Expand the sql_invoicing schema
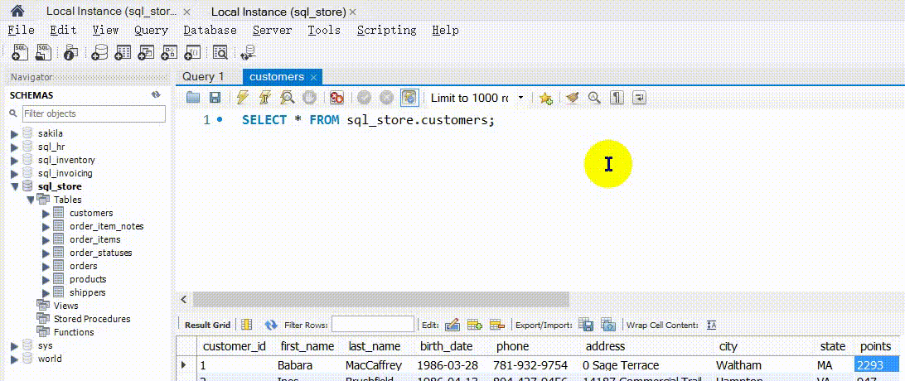 point(15,173)
